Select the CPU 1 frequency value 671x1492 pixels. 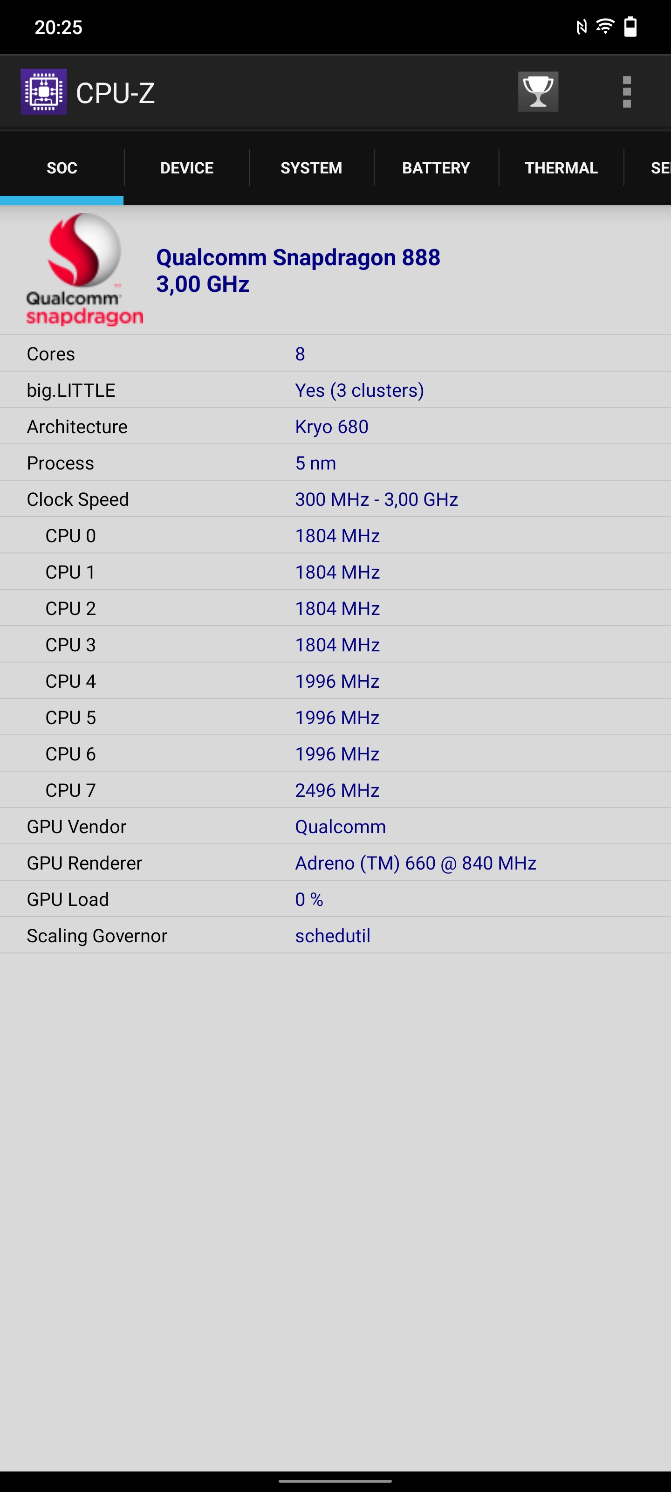pos(337,572)
